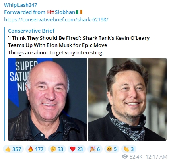Open the conservativebrief.com shark-62198 URL
The width and height of the screenshot is (171, 161).
[56, 19]
